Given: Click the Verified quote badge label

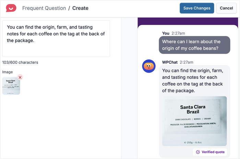Looking at the screenshot, I should pyautogui.click(x=213, y=152).
